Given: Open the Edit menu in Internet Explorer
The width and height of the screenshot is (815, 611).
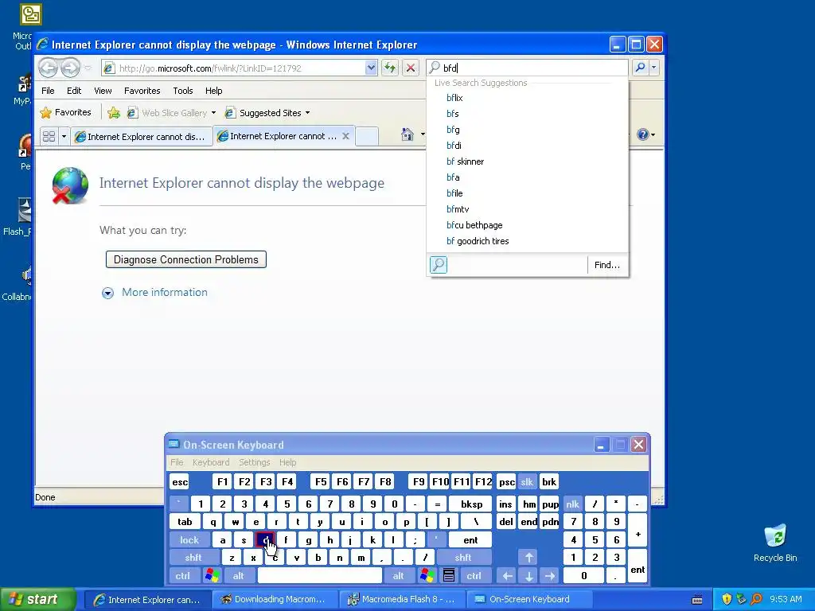Looking at the screenshot, I should (x=74, y=91).
